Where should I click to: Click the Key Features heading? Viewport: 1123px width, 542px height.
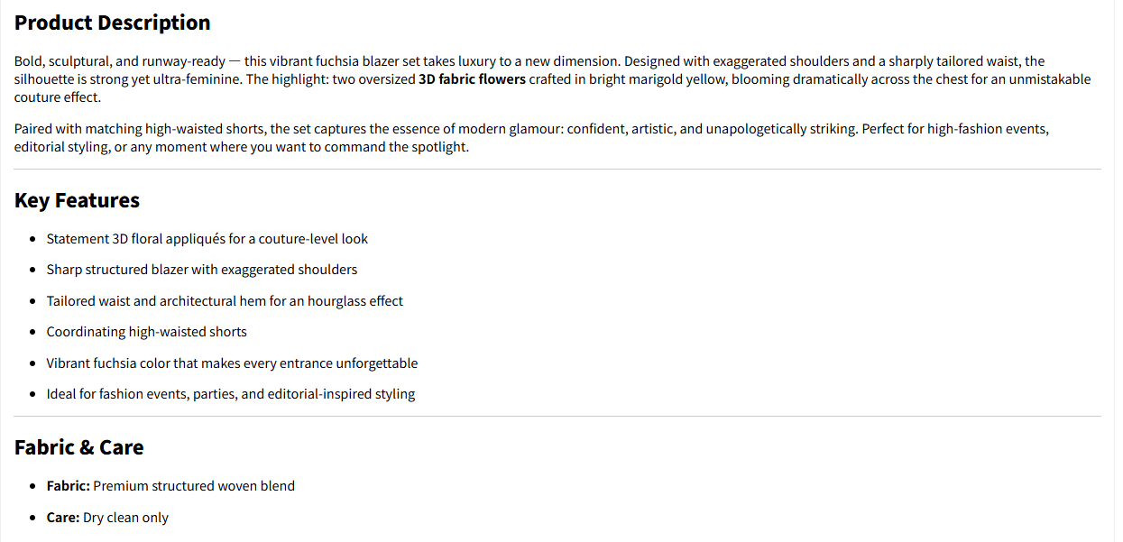(x=77, y=200)
